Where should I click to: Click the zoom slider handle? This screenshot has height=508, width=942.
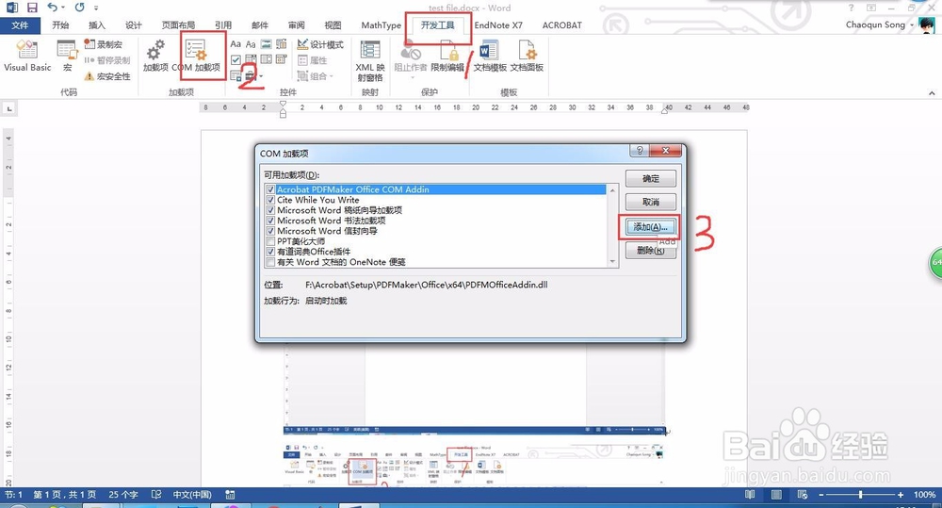861,494
